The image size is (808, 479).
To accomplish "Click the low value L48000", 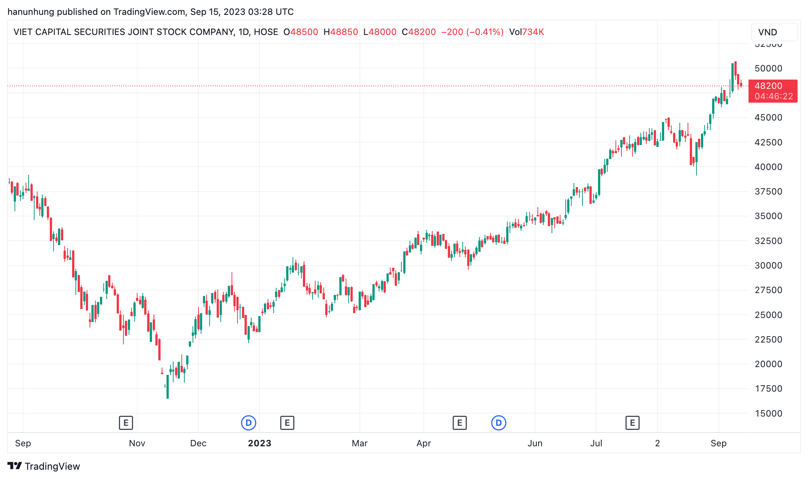I will [x=380, y=32].
